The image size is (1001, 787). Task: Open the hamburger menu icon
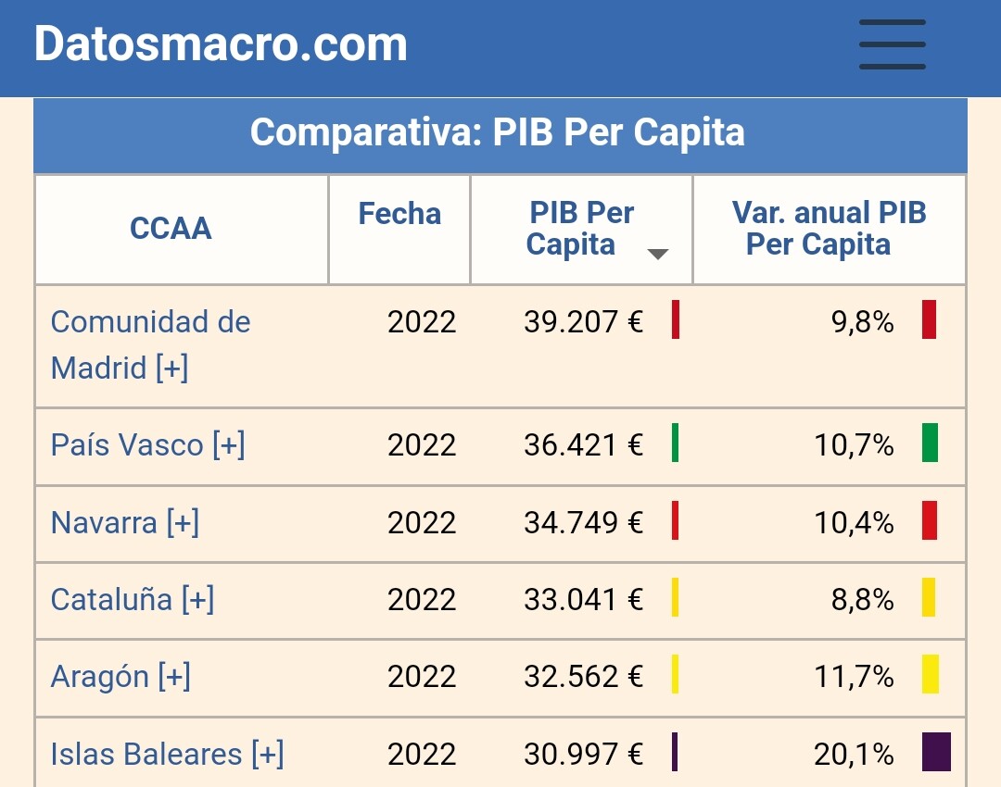click(892, 44)
